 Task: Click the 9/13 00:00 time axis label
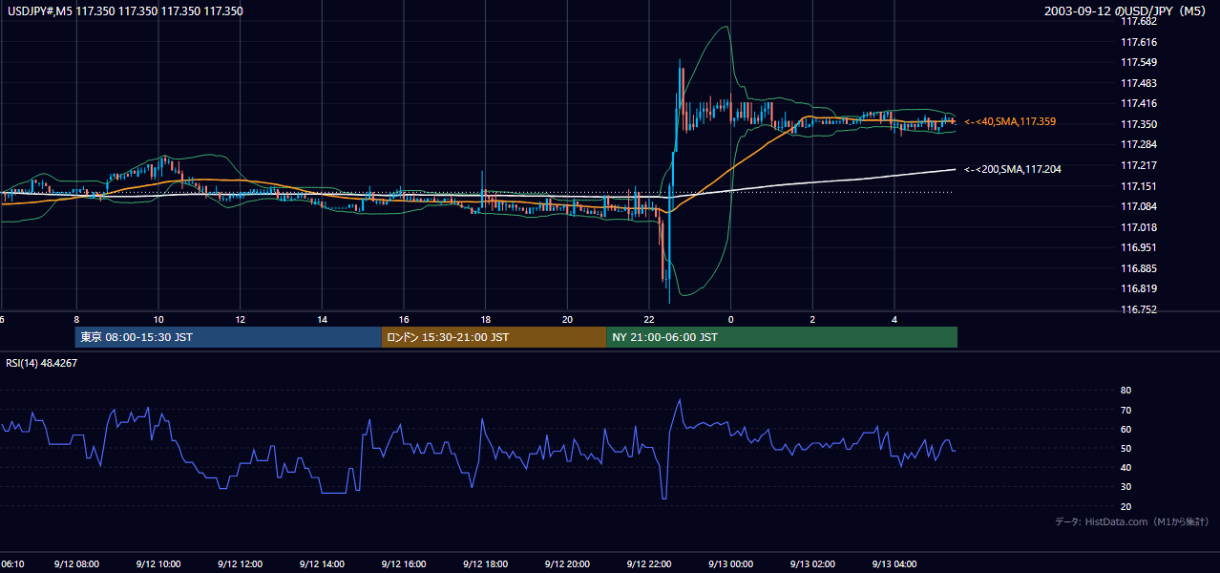(731, 563)
